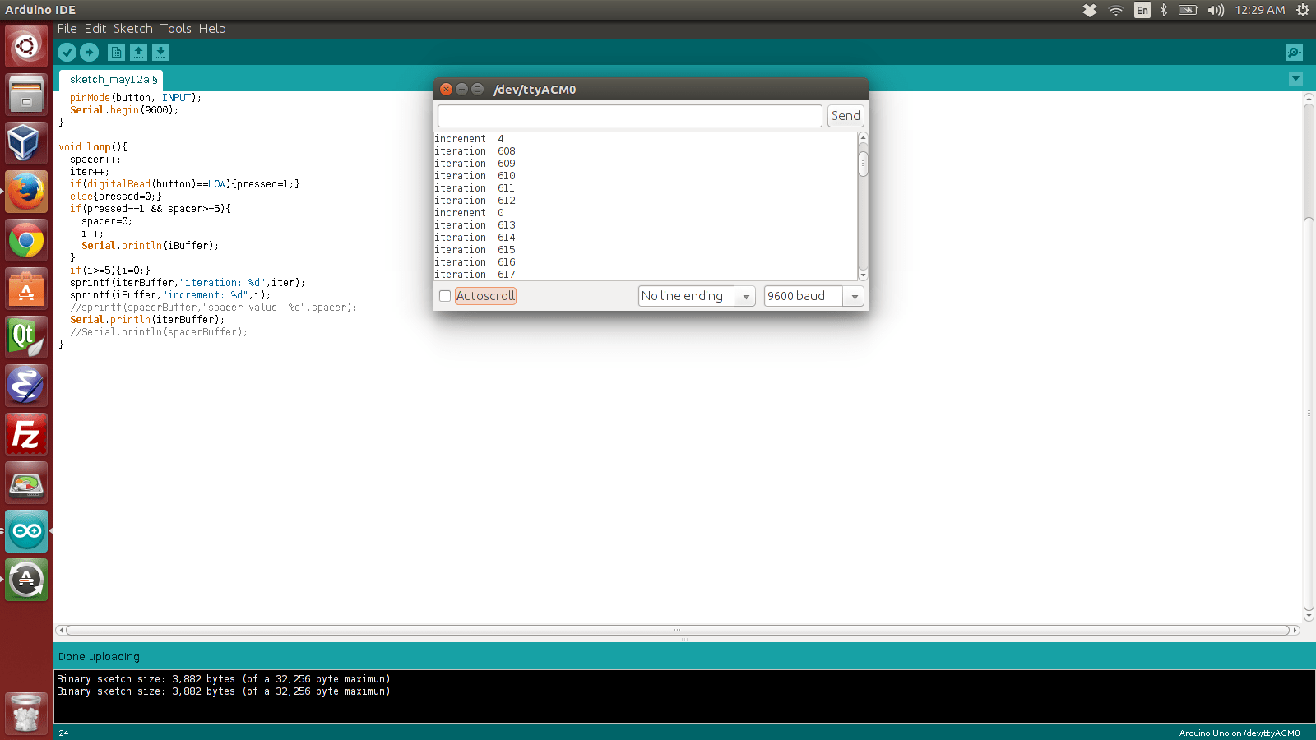Image resolution: width=1316 pixels, height=740 pixels.
Task: Click the Send button in serial monitor
Action: coord(846,116)
